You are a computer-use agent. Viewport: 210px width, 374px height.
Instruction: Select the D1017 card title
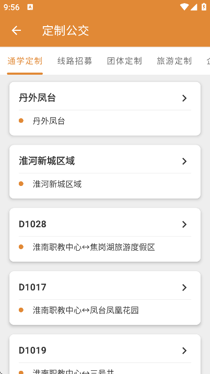tap(32, 287)
